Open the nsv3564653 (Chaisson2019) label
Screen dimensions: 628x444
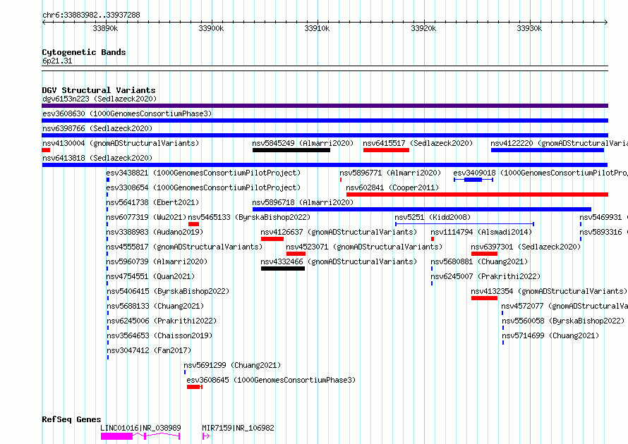[x=159, y=335]
